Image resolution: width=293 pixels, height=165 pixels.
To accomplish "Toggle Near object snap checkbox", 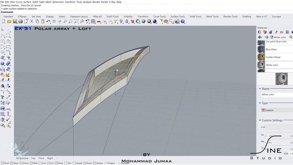I will tap(11, 163).
